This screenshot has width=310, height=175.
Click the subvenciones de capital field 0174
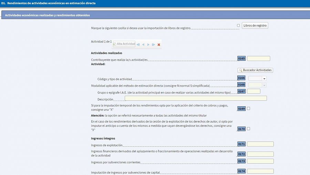pyautogui.click(x=260, y=171)
